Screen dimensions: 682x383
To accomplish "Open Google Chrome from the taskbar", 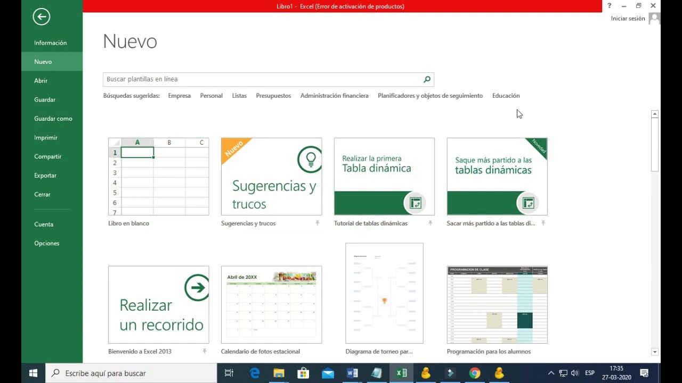I will (x=475, y=373).
